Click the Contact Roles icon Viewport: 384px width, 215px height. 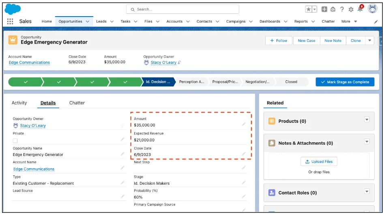tap(272, 192)
